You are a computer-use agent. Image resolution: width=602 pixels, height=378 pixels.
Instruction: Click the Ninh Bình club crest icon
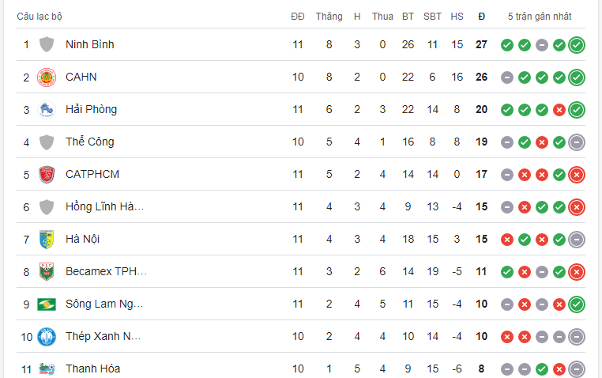tap(47, 44)
